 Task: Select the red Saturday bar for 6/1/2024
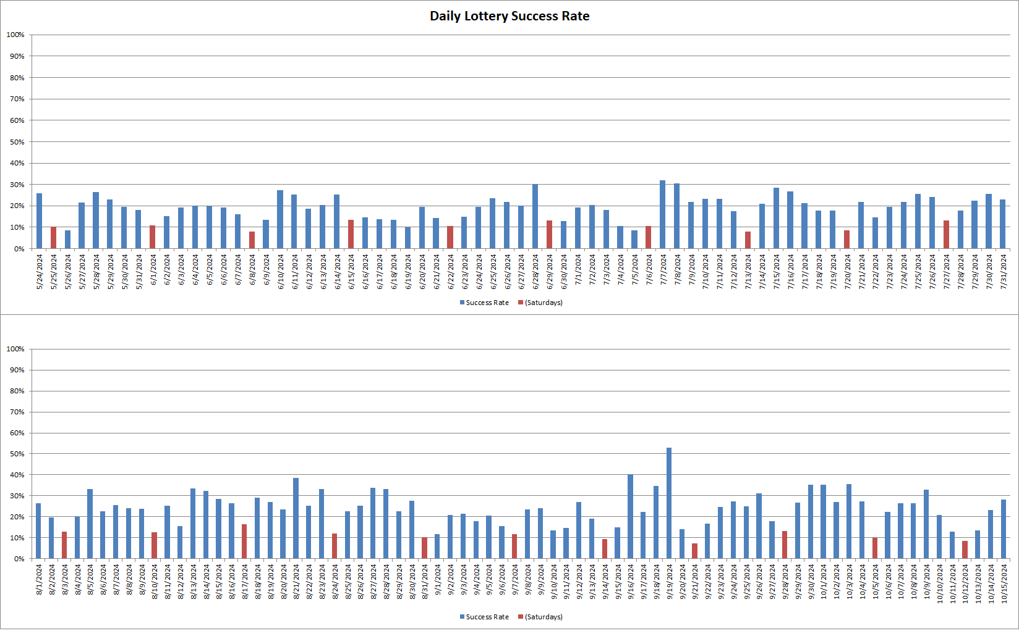pos(153,238)
